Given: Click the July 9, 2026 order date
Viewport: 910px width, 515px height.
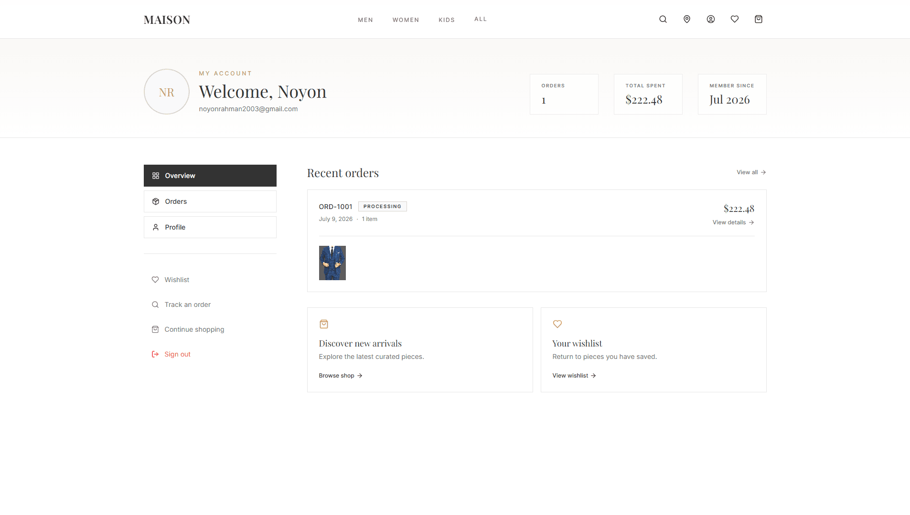Looking at the screenshot, I should pyautogui.click(x=336, y=219).
